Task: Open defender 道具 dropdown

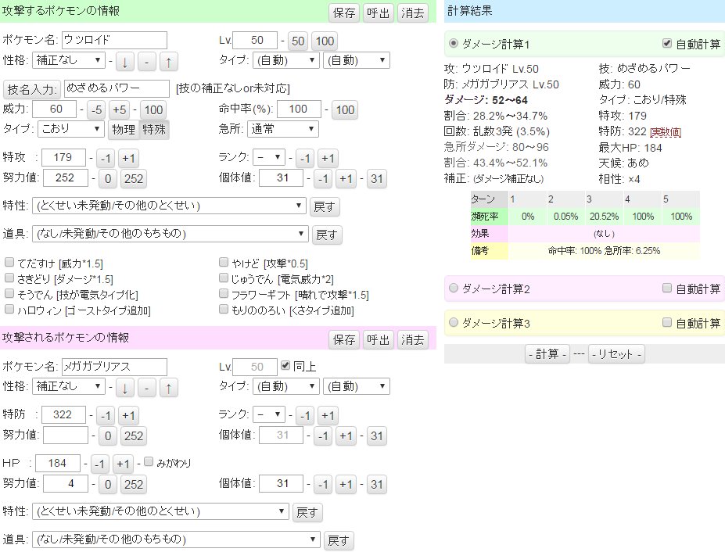Action: (x=176, y=539)
